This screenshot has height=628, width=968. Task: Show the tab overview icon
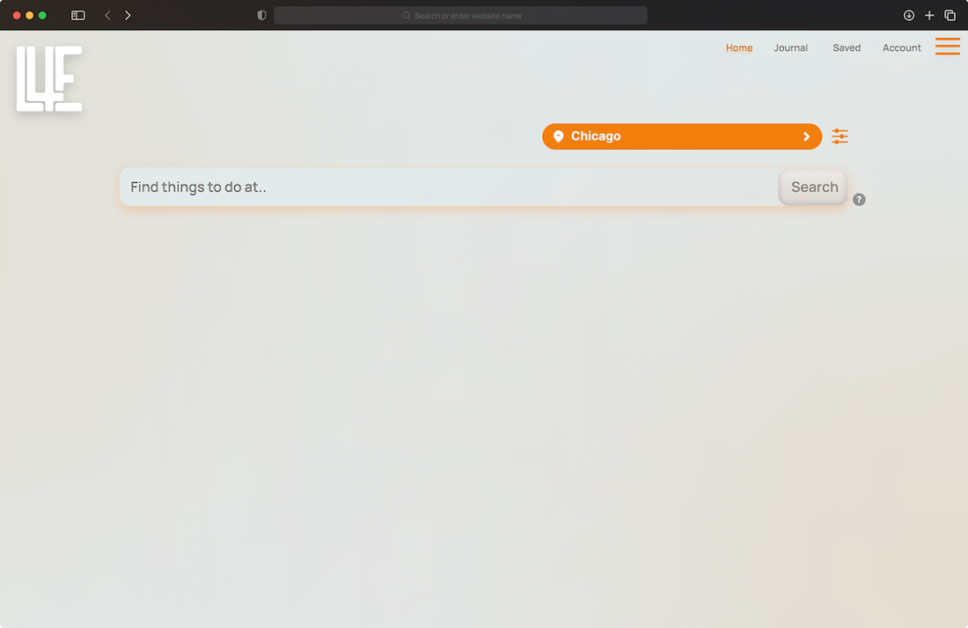(950, 16)
